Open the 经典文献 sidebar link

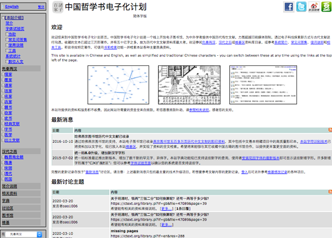point(12,124)
